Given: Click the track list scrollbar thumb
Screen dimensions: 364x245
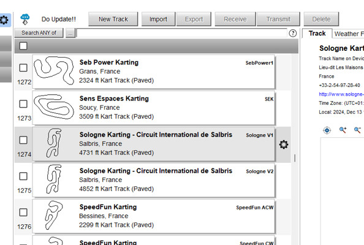Looking at the screenshot, I should 295,158.
